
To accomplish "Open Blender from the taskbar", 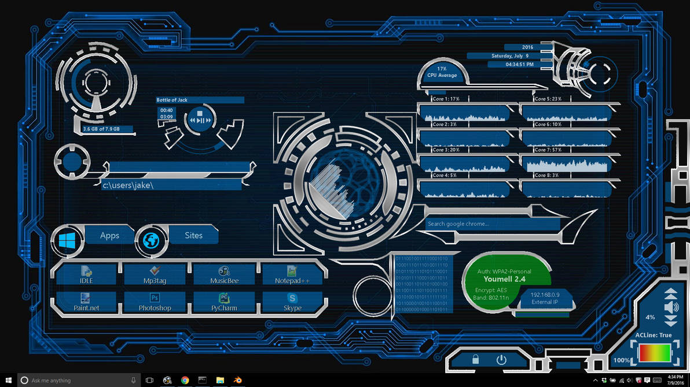I will pyautogui.click(x=237, y=380).
